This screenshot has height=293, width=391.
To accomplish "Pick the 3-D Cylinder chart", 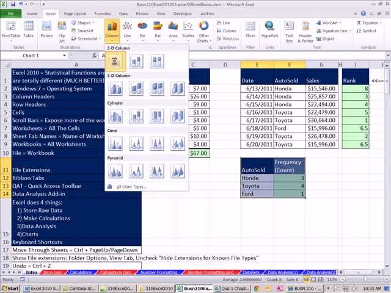I will [178, 116].
